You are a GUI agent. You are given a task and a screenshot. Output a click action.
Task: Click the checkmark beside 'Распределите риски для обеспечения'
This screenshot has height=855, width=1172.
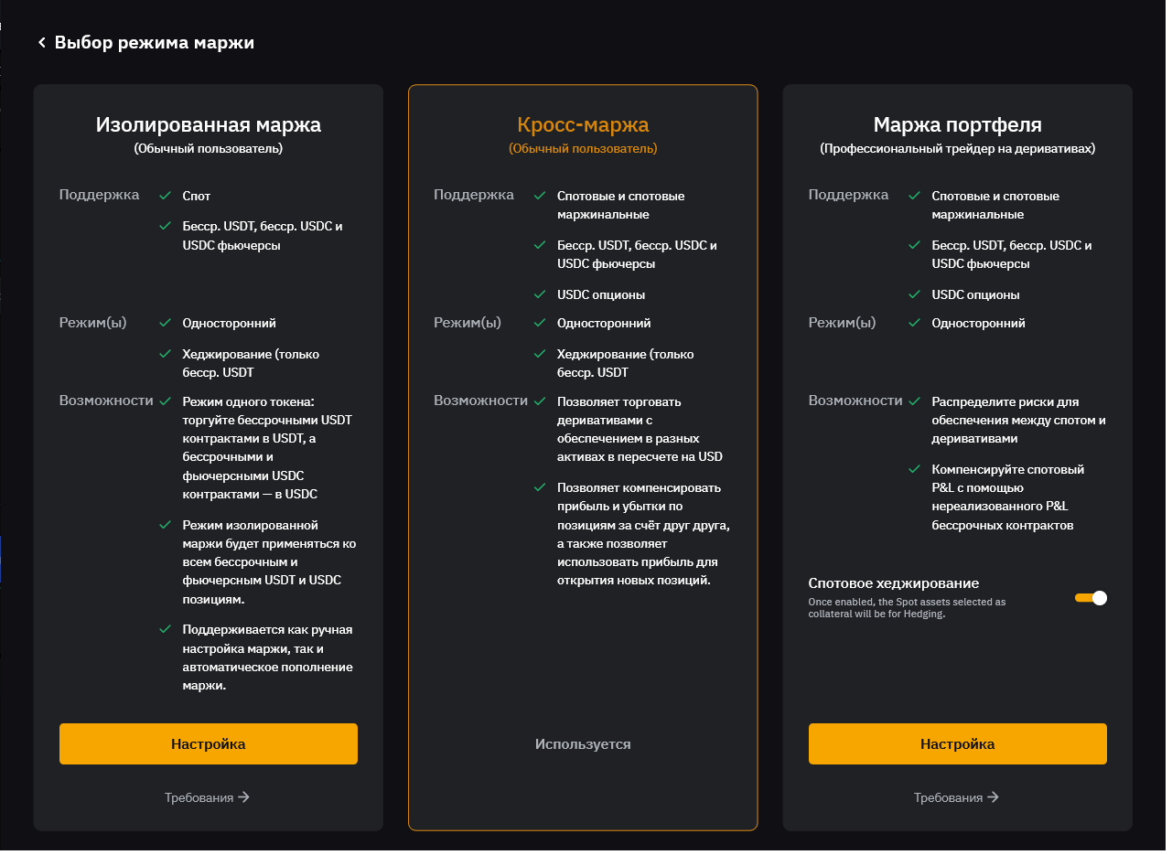click(914, 401)
